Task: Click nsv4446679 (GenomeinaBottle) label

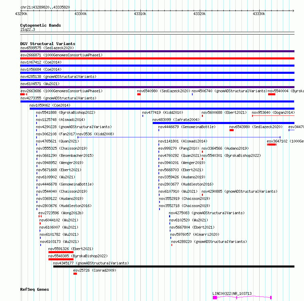Action: (187, 127)
